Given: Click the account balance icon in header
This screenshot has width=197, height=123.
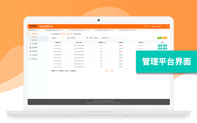Looking at the screenshot, I should click(153, 27).
